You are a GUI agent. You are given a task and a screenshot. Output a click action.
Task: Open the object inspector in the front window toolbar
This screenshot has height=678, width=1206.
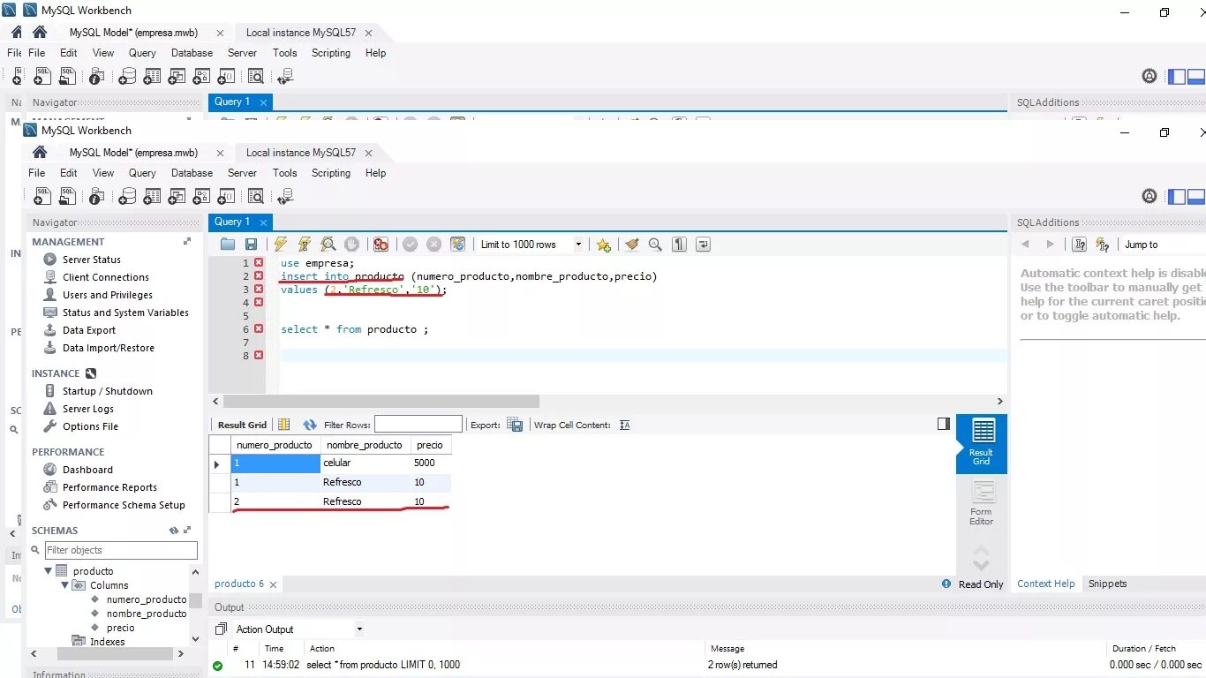click(97, 196)
